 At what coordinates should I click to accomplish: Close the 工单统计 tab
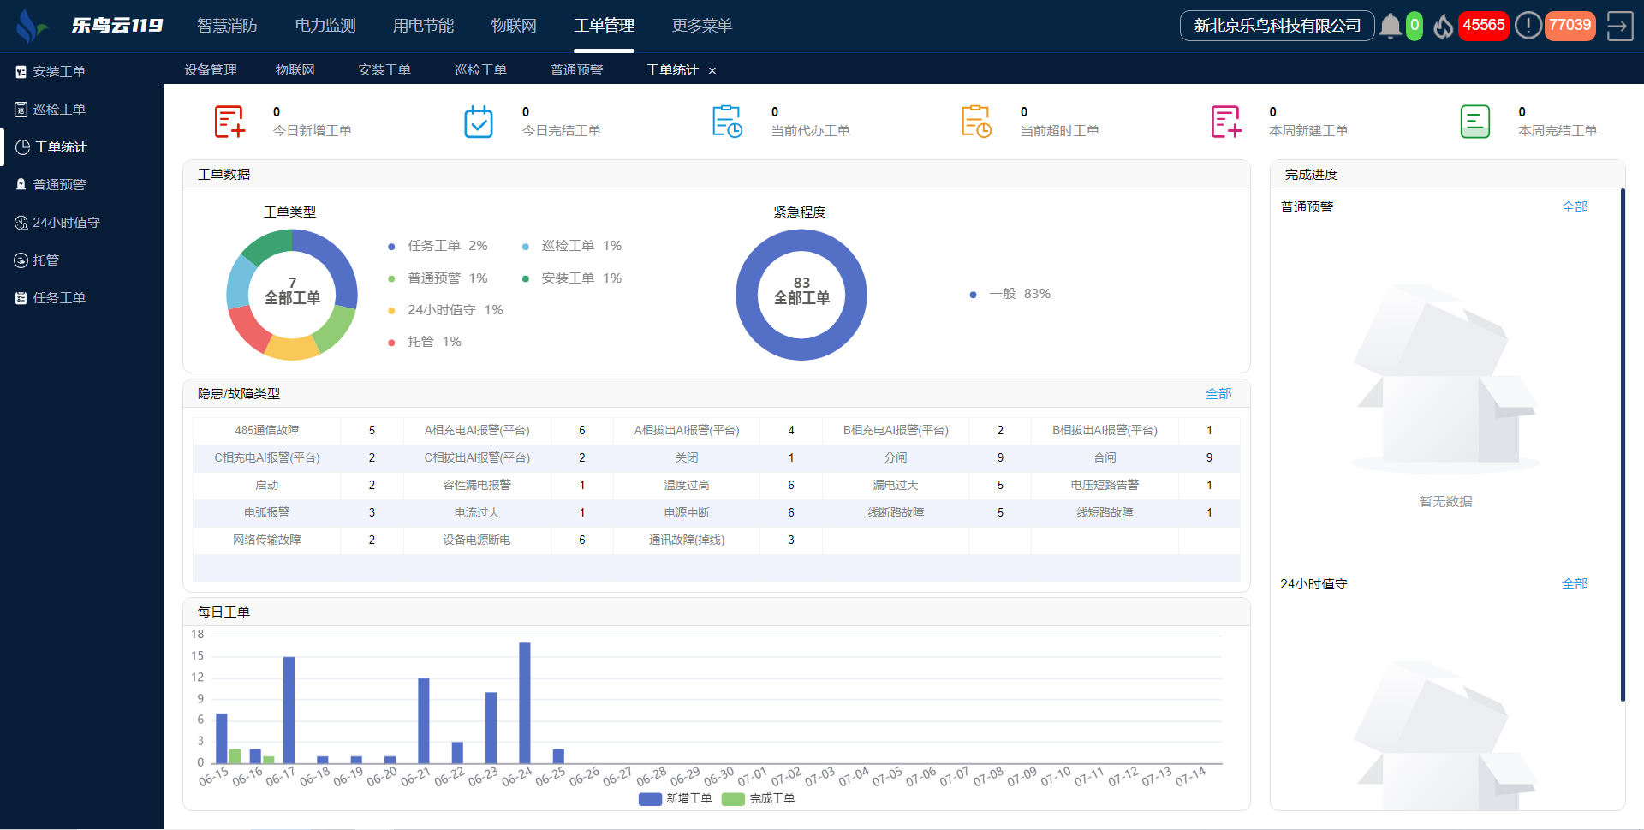pos(712,71)
